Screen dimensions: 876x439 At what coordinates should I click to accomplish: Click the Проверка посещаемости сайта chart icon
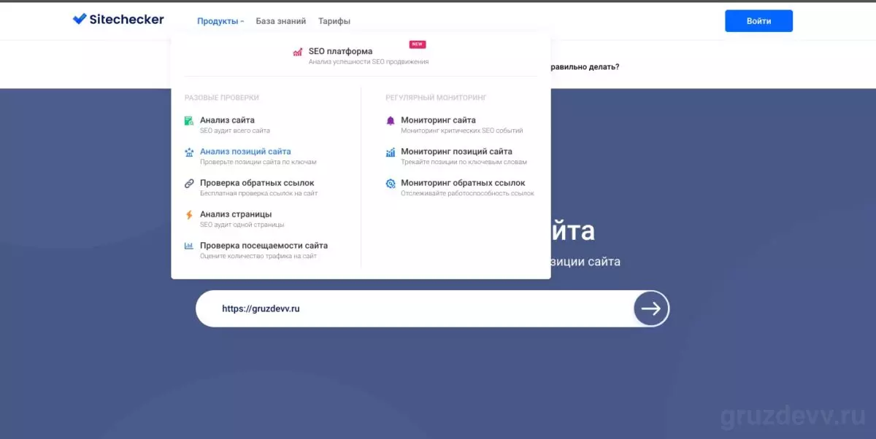189,246
